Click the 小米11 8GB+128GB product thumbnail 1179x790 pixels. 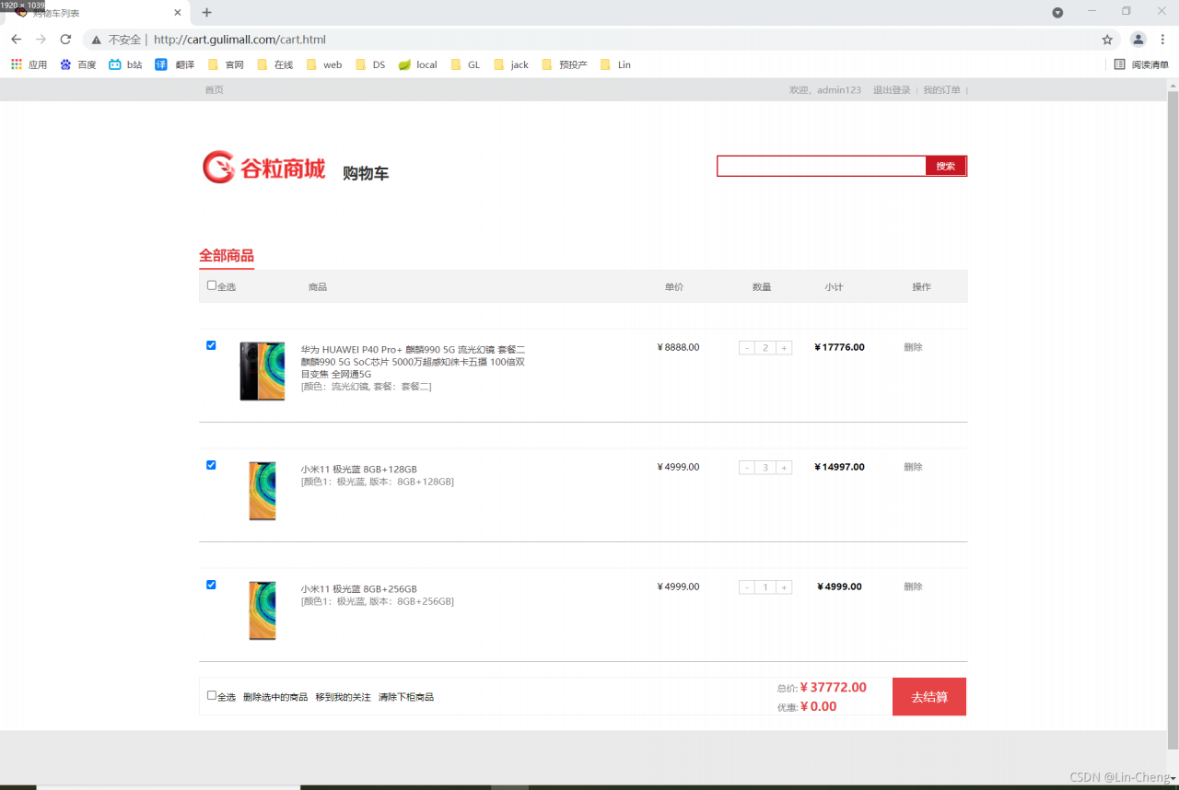coord(263,491)
